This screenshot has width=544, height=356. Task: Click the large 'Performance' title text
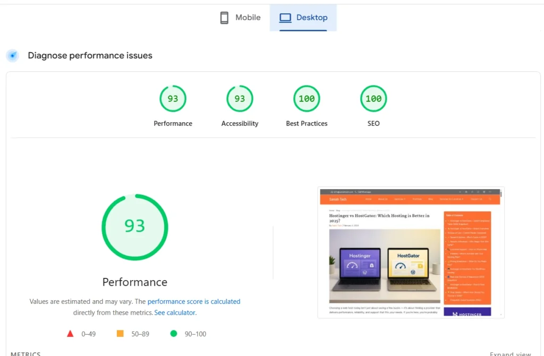(135, 282)
